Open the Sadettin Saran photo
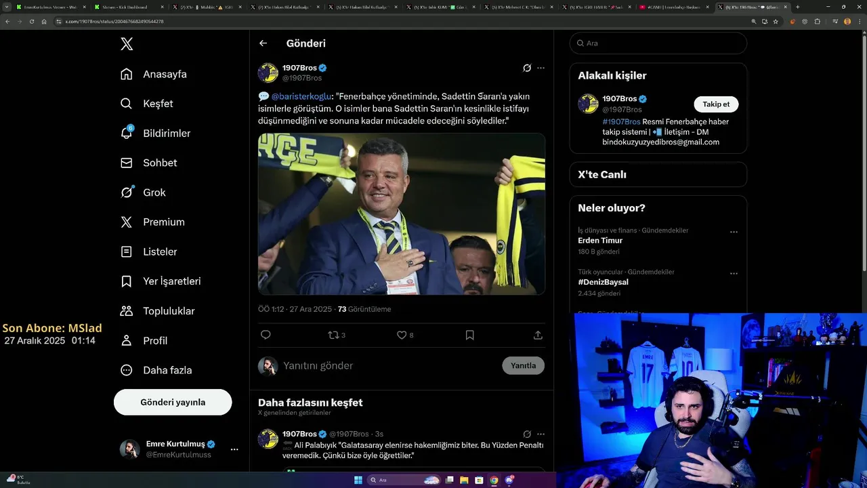This screenshot has height=488, width=867. (402, 213)
